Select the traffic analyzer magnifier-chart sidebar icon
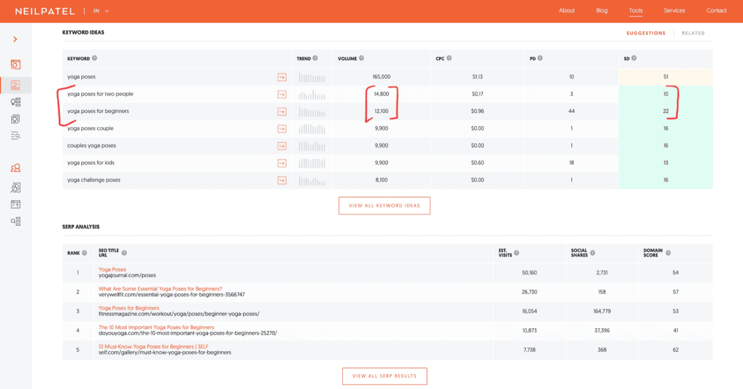 coord(15,187)
